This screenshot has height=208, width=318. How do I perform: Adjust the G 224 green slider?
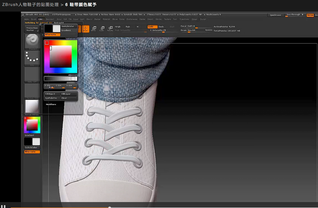point(60,86)
